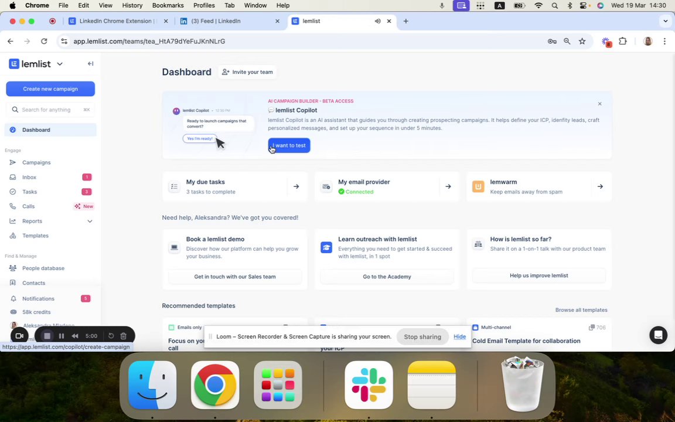Open the Chrome profile avatar

[x=648, y=42]
